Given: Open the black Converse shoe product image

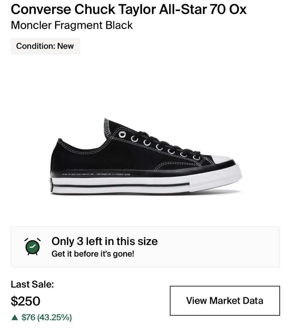Looking at the screenshot, I should (x=146, y=157).
